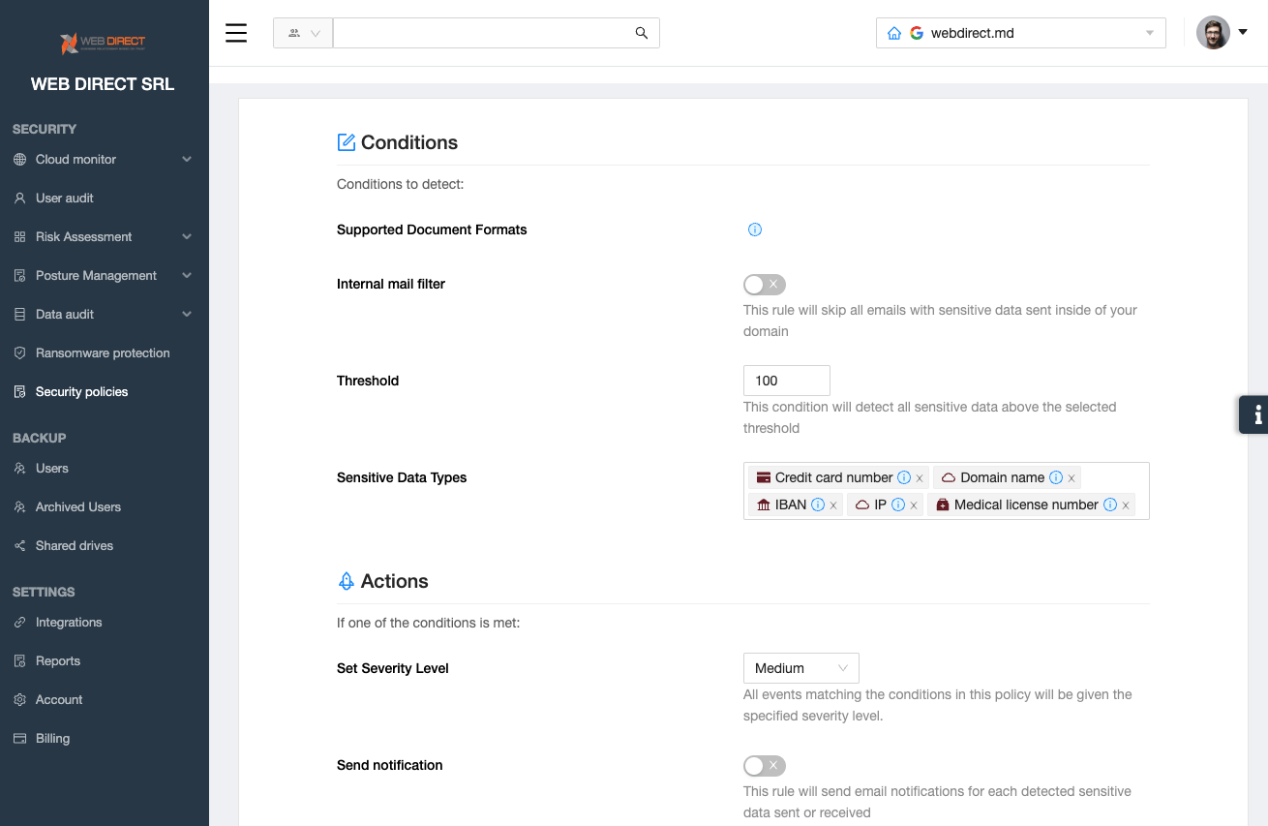This screenshot has height=826, width=1268.
Task: Click the user avatar picture
Action: point(1213,33)
